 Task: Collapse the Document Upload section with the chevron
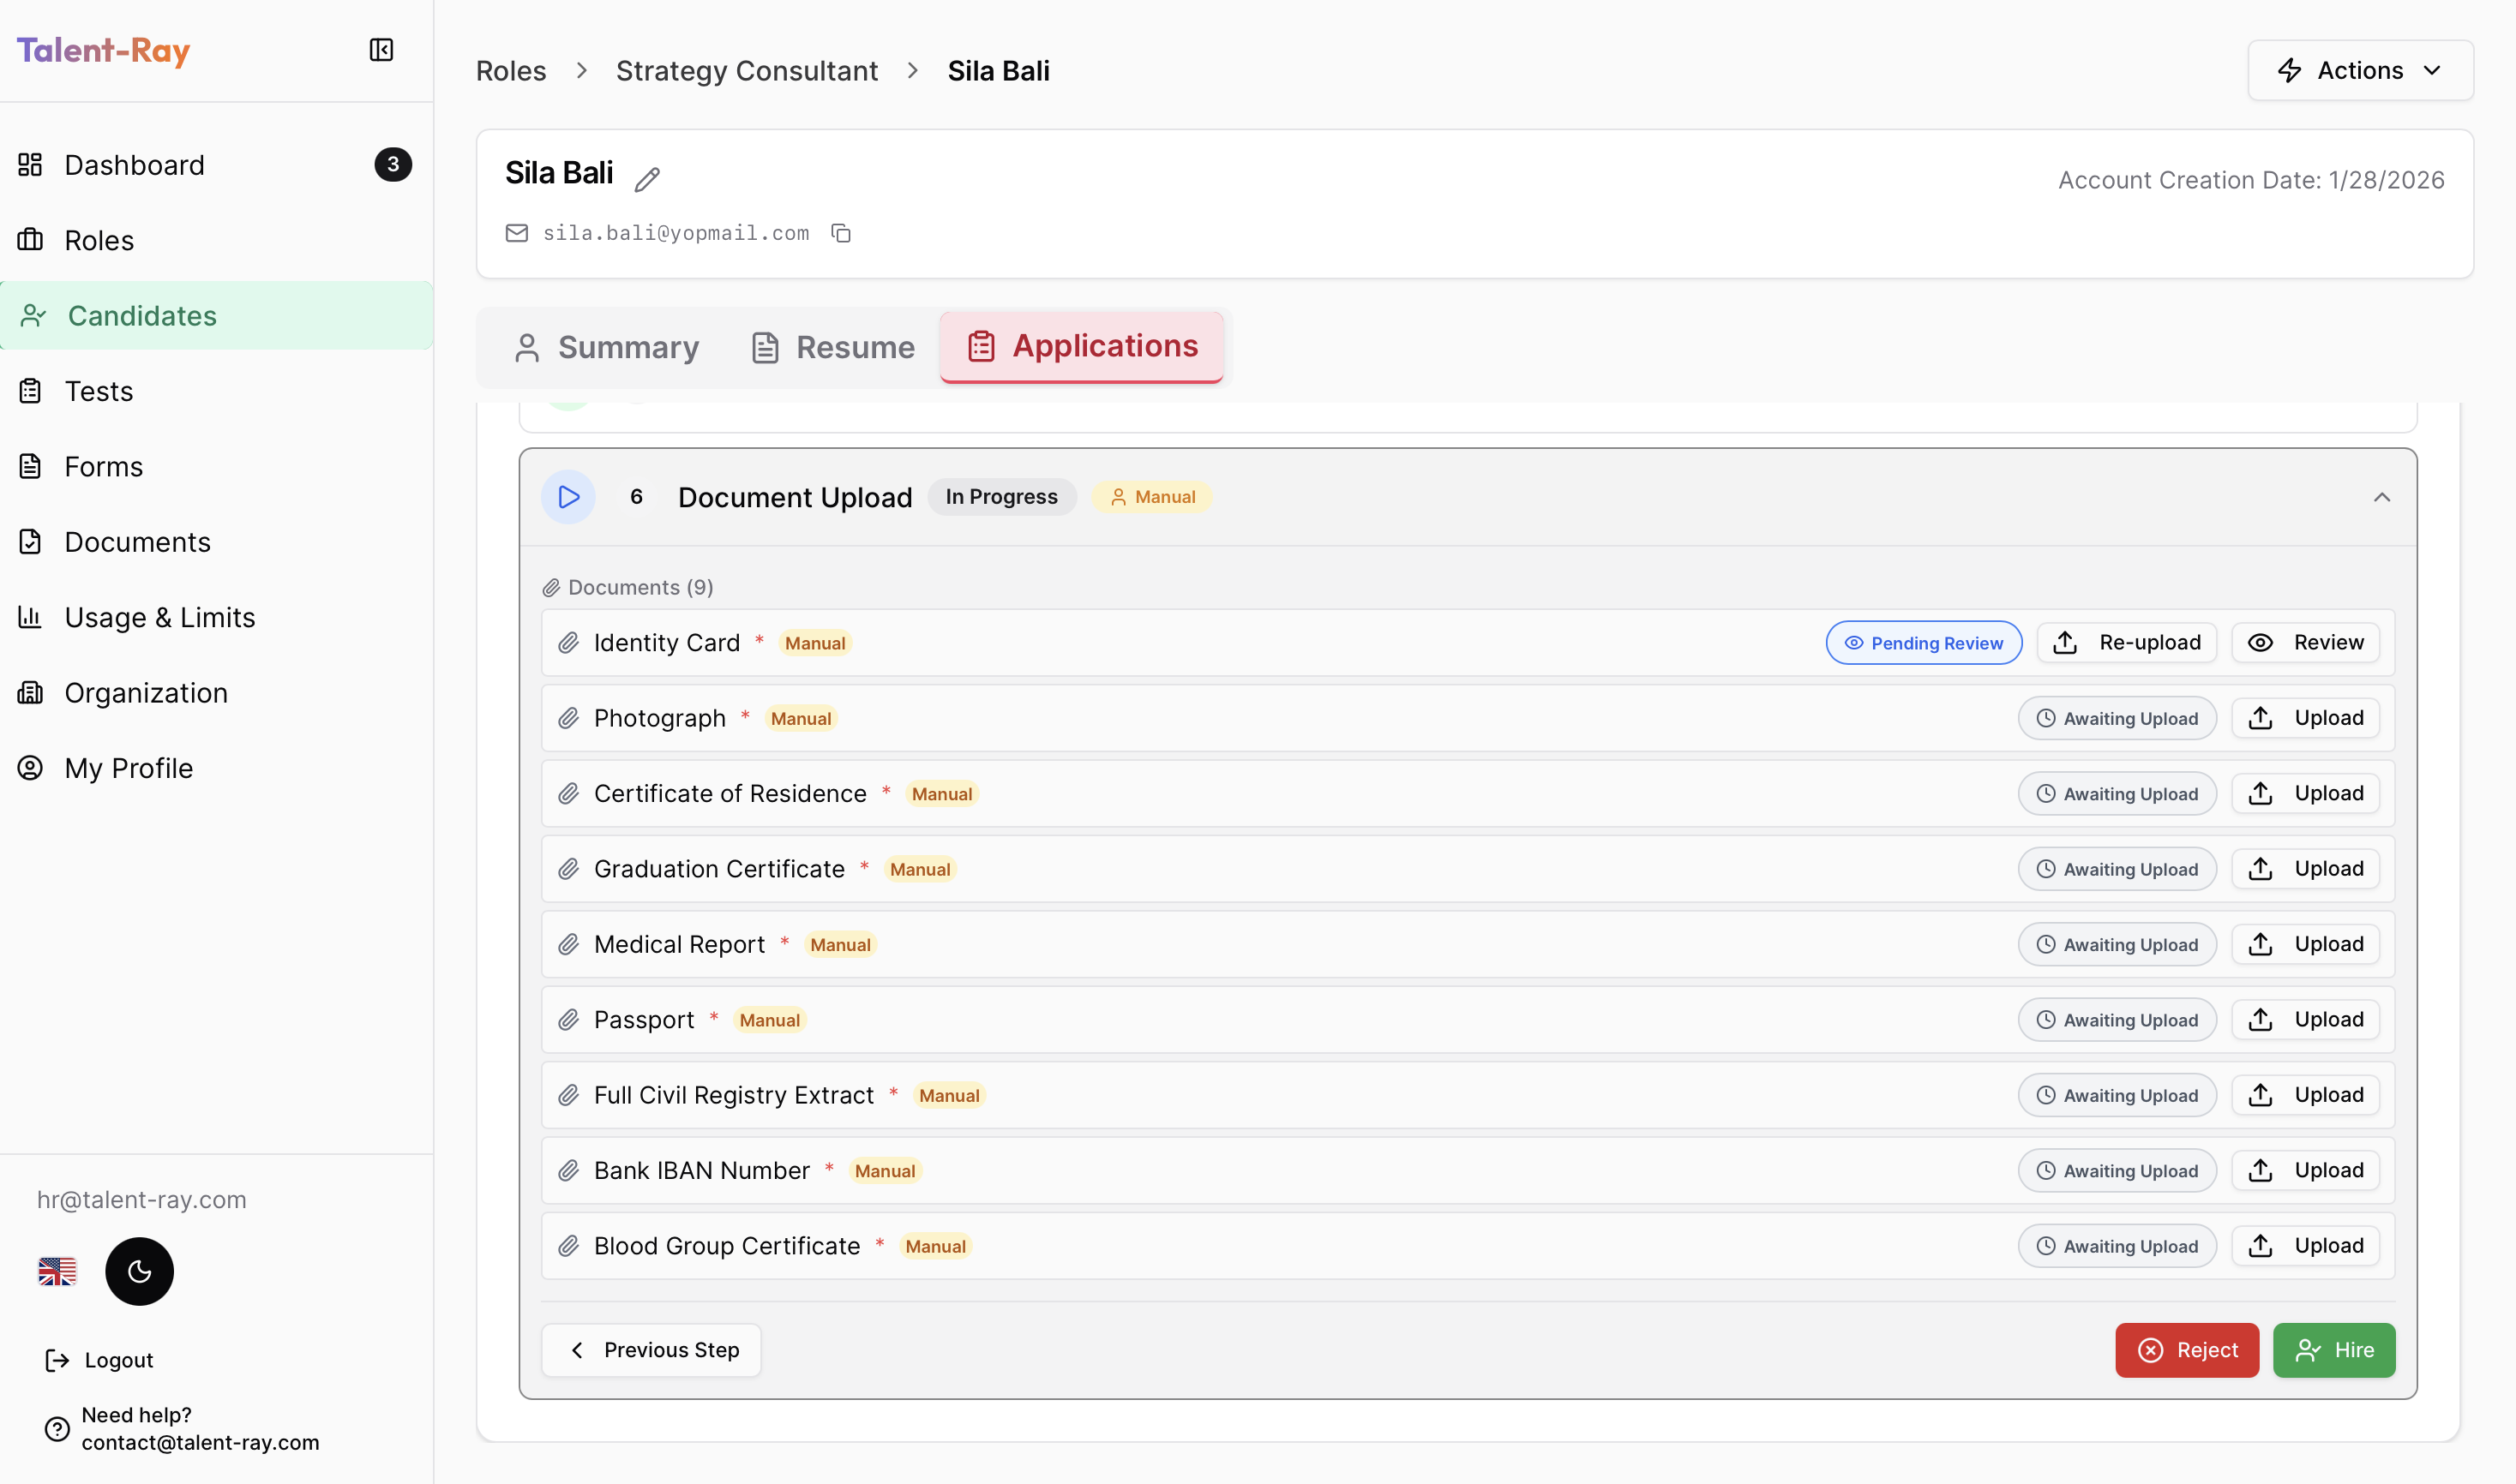(2382, 497)
